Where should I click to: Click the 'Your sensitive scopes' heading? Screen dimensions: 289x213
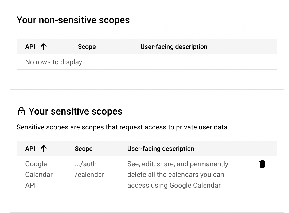(75, 111)
